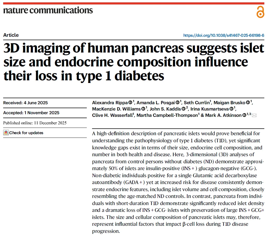Select author Martha Campbell-Thompson

point(166,115)
